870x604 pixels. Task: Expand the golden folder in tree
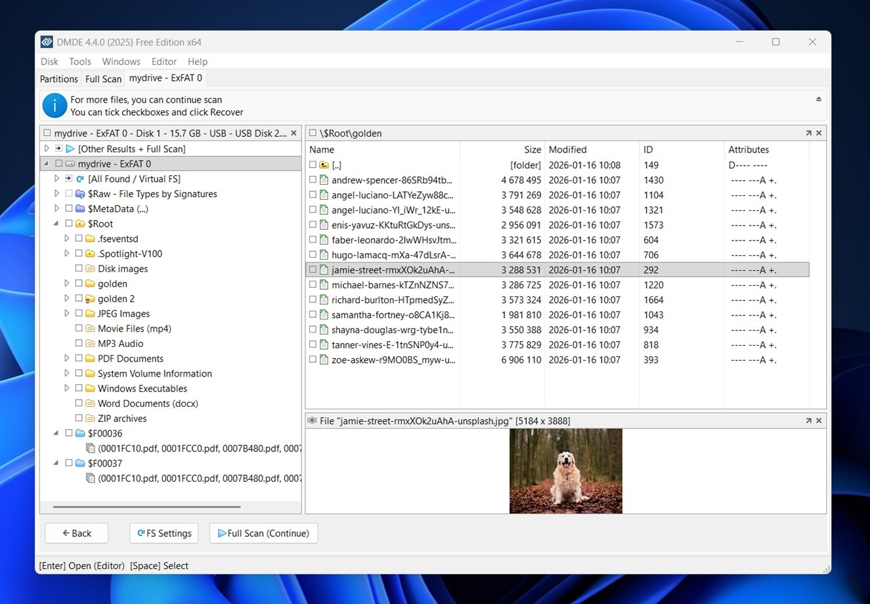[66, 284]
